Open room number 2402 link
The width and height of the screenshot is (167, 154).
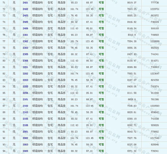[25, 9]
